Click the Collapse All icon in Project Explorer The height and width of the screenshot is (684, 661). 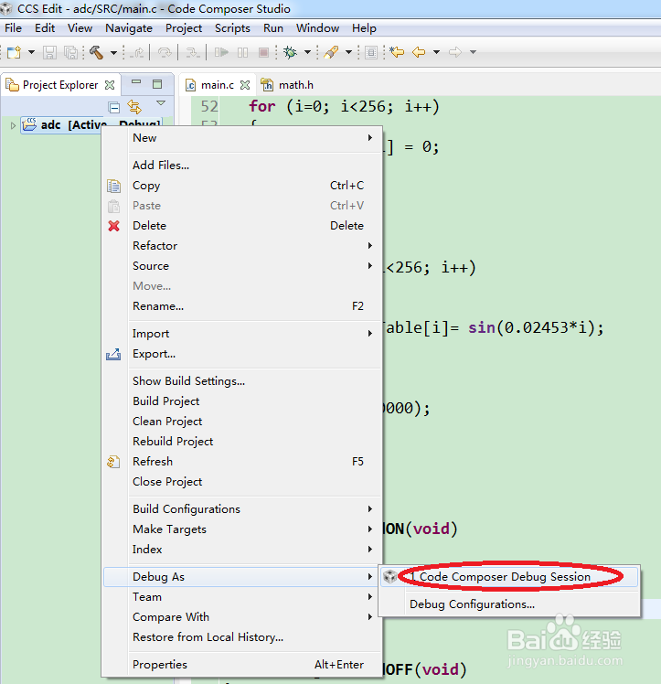tap(113, 107)
